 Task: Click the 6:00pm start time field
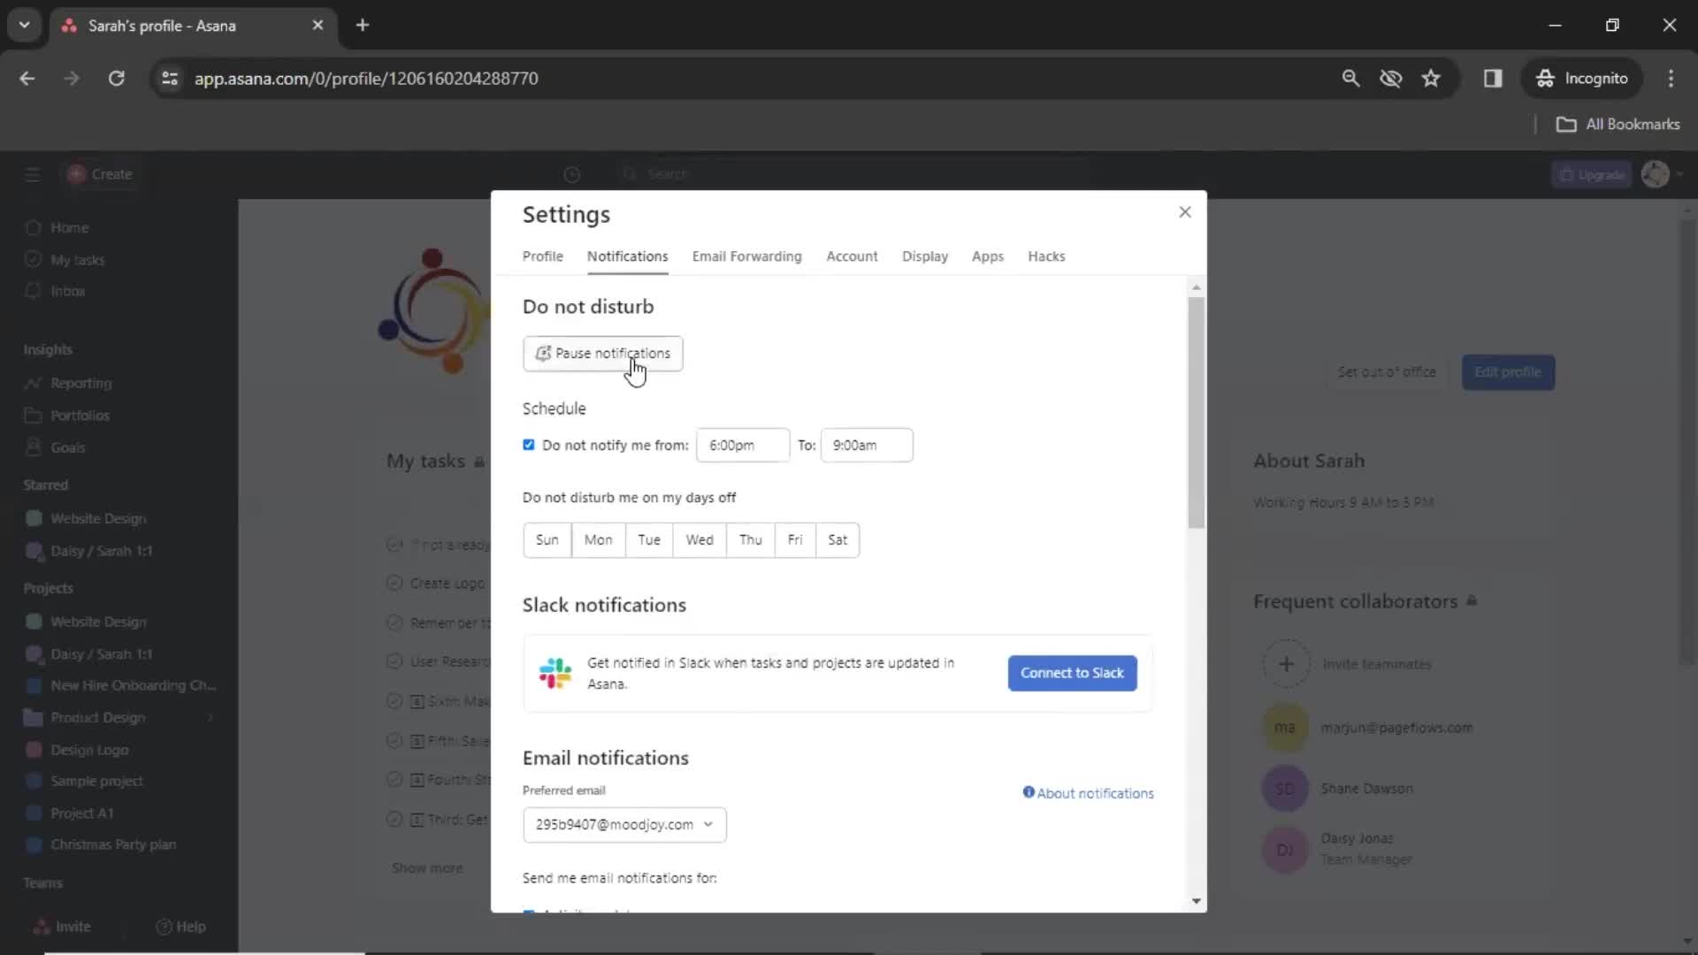tap(742, 444)
